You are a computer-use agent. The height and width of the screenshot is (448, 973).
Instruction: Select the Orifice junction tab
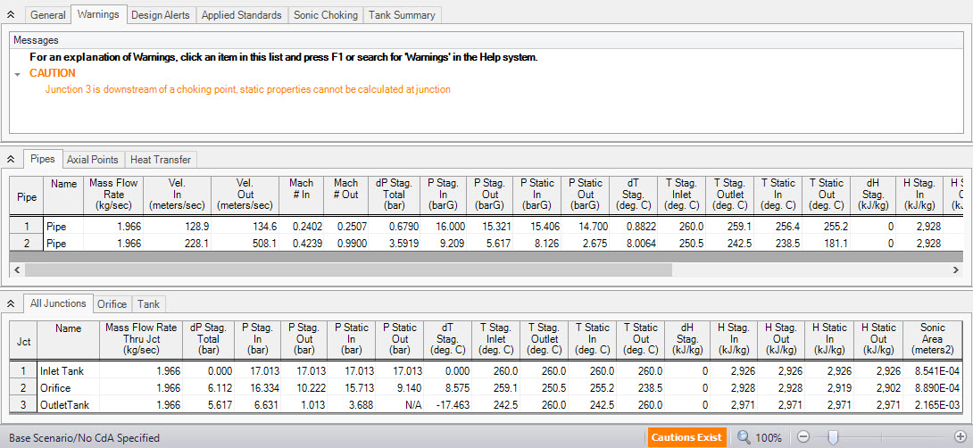(112, 304)
